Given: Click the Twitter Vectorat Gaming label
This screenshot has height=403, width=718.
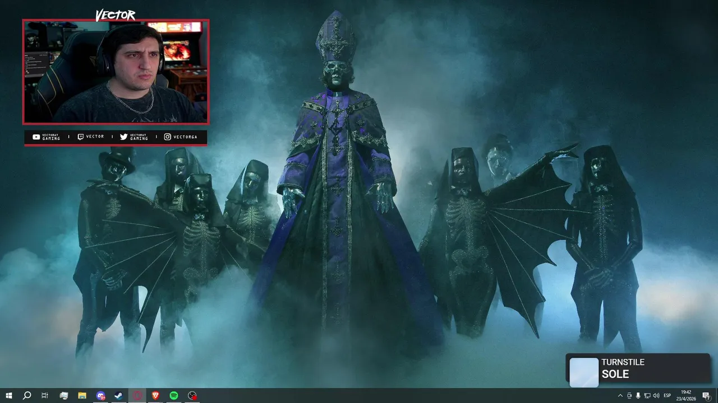Looking at the screenshot, I should 134,137.
